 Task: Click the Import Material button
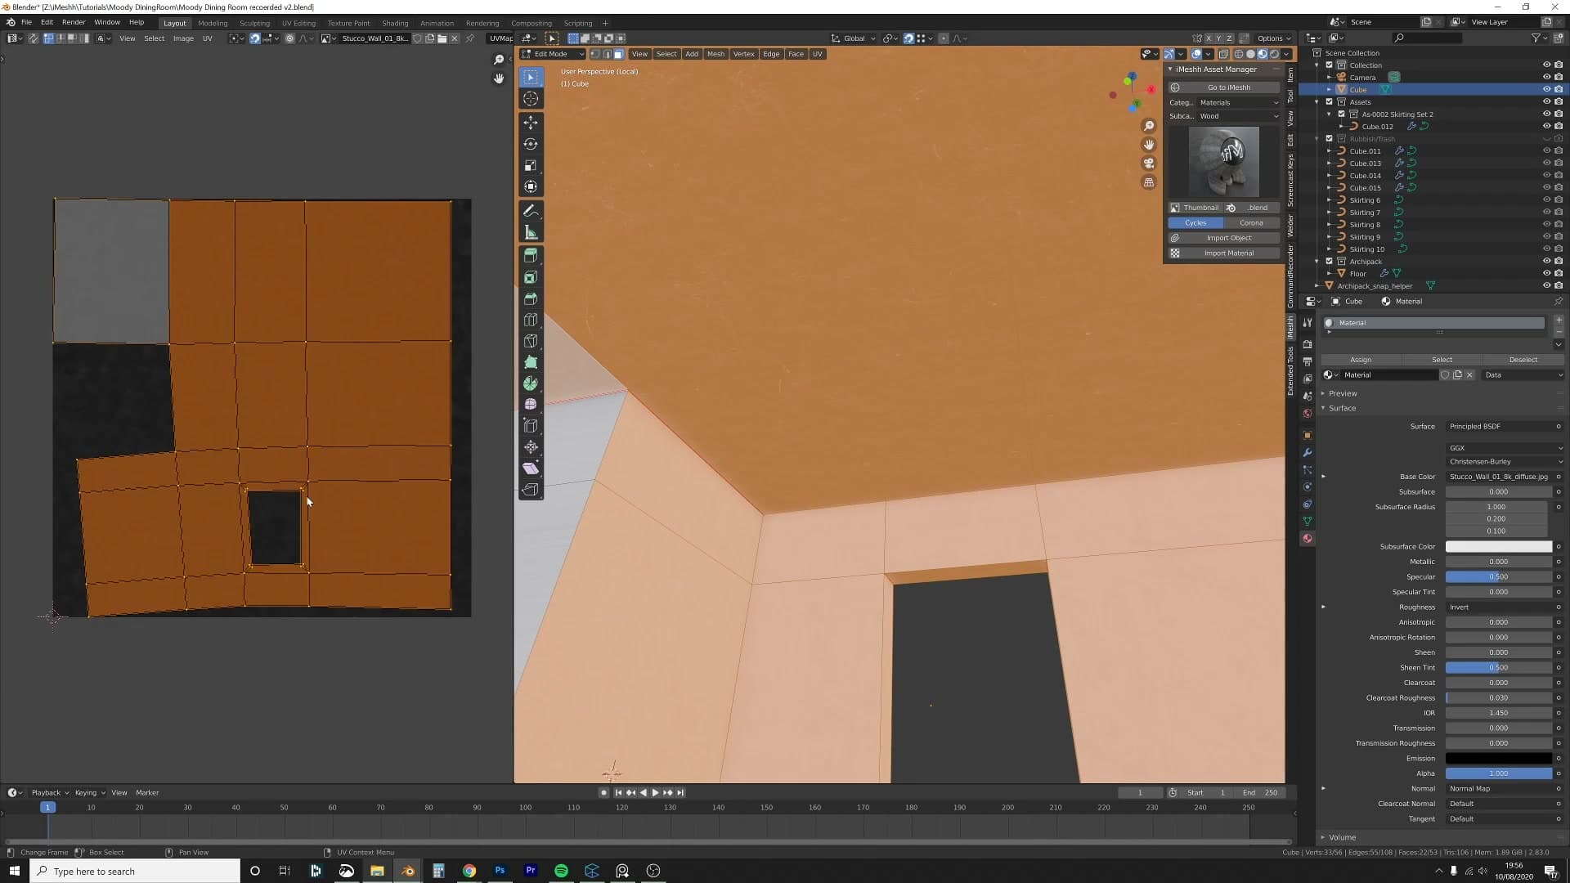coord(1224,253)
